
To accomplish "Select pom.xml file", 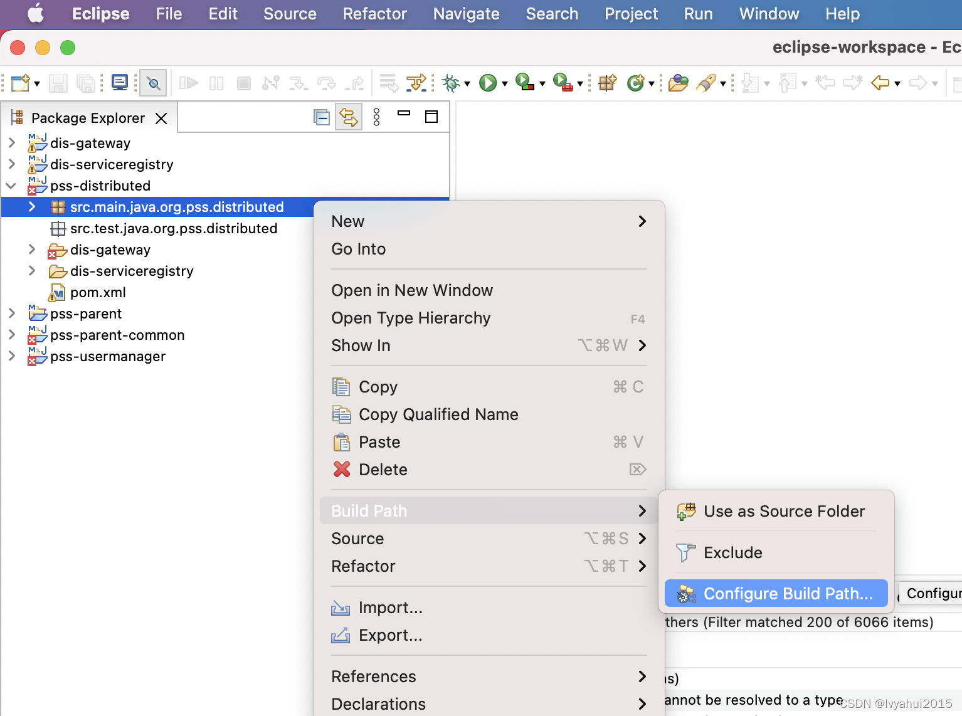I will [98, 292].
